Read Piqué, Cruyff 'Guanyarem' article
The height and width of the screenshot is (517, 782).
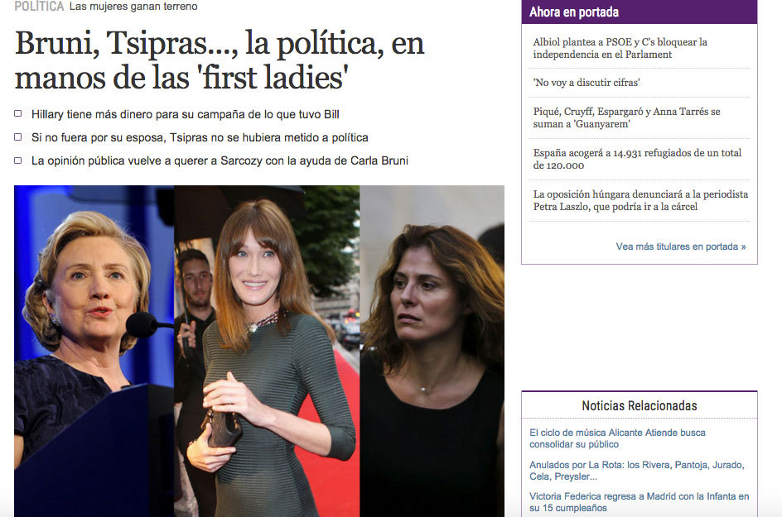626,117
